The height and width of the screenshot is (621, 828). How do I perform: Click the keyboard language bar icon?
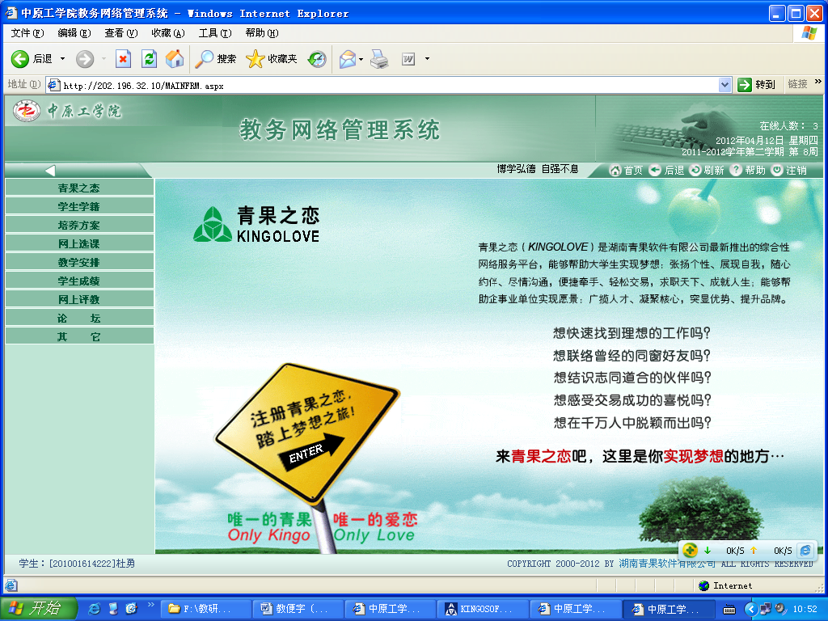[x=729, y=610]
